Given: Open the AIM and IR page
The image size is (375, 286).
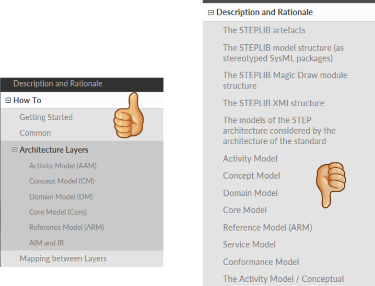Looking at the screenshot, I should click(x=46, y=243).
